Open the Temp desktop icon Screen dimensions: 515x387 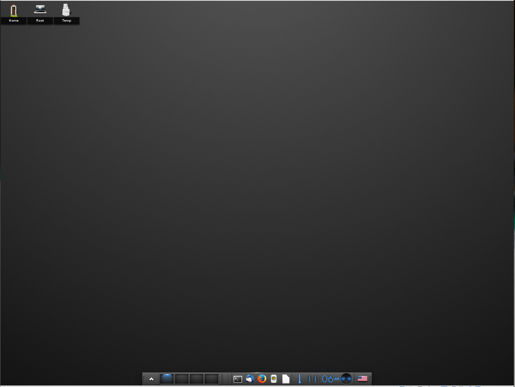pyautogui.click(x=67, y=13)
